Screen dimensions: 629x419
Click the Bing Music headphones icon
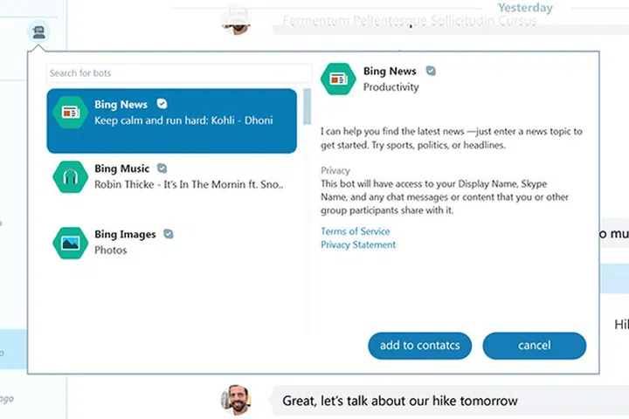click(x=70, y=176)
